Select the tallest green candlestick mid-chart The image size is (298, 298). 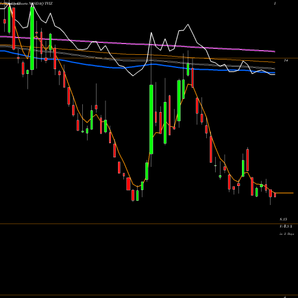click(x=151, y=119)
